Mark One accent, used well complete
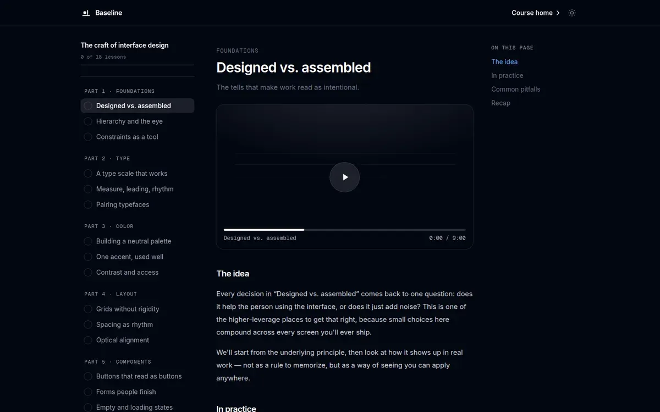Viewport: 660px width, 412px height. point(88,257)
